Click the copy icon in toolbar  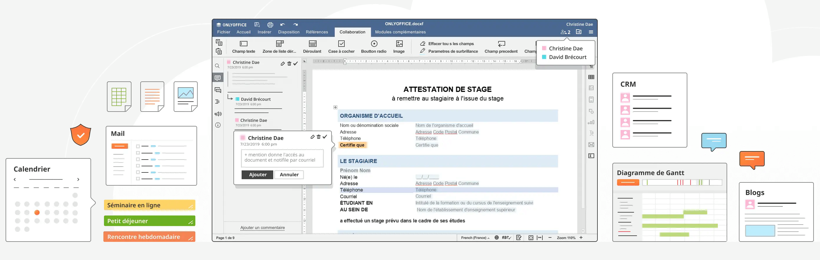coord(219,42)
